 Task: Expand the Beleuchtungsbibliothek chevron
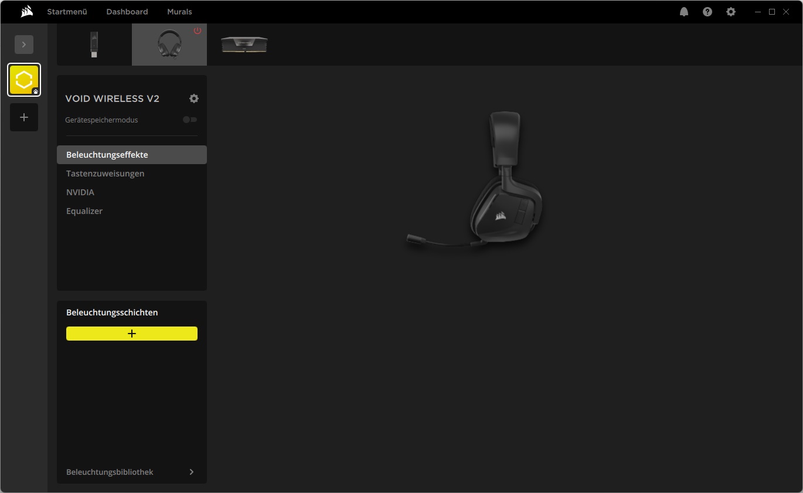pos(192,472)
